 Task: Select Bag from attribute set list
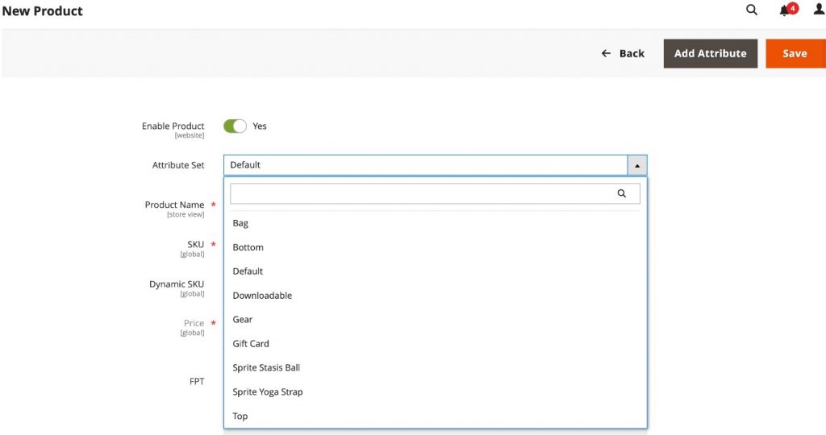(240, 223)
